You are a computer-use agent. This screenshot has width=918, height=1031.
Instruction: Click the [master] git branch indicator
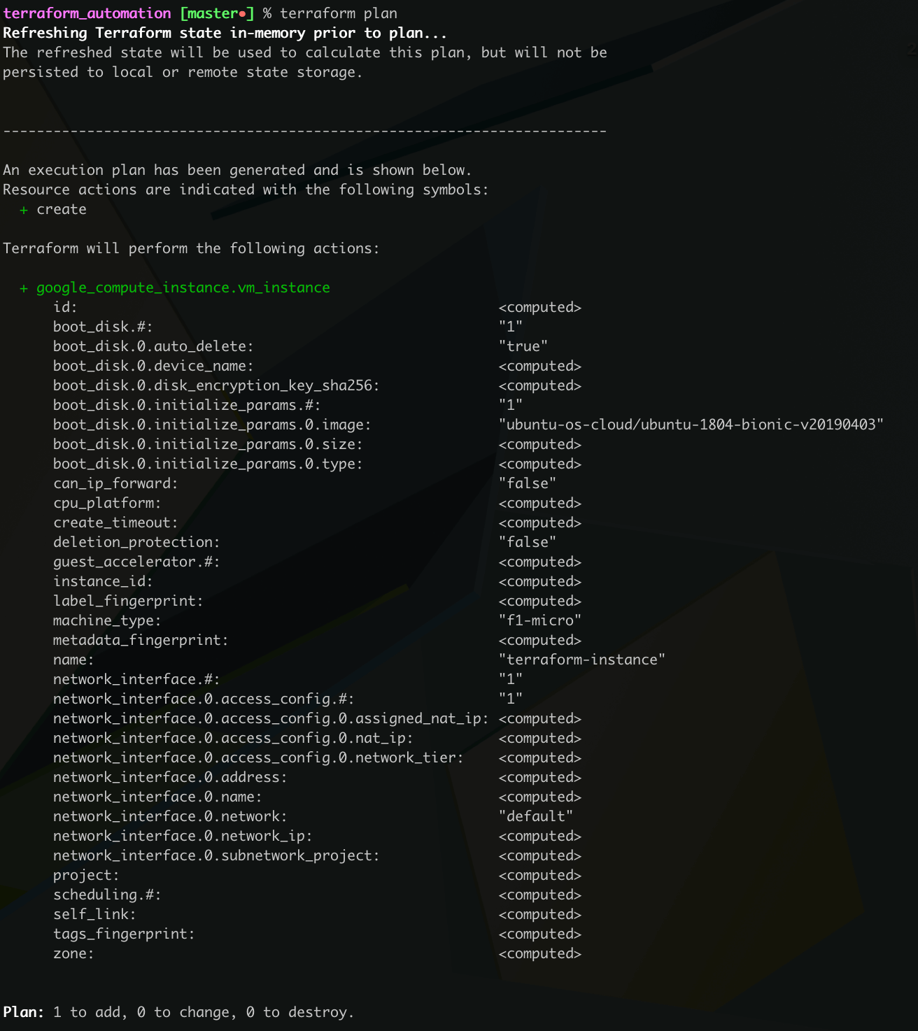point(217,13)
